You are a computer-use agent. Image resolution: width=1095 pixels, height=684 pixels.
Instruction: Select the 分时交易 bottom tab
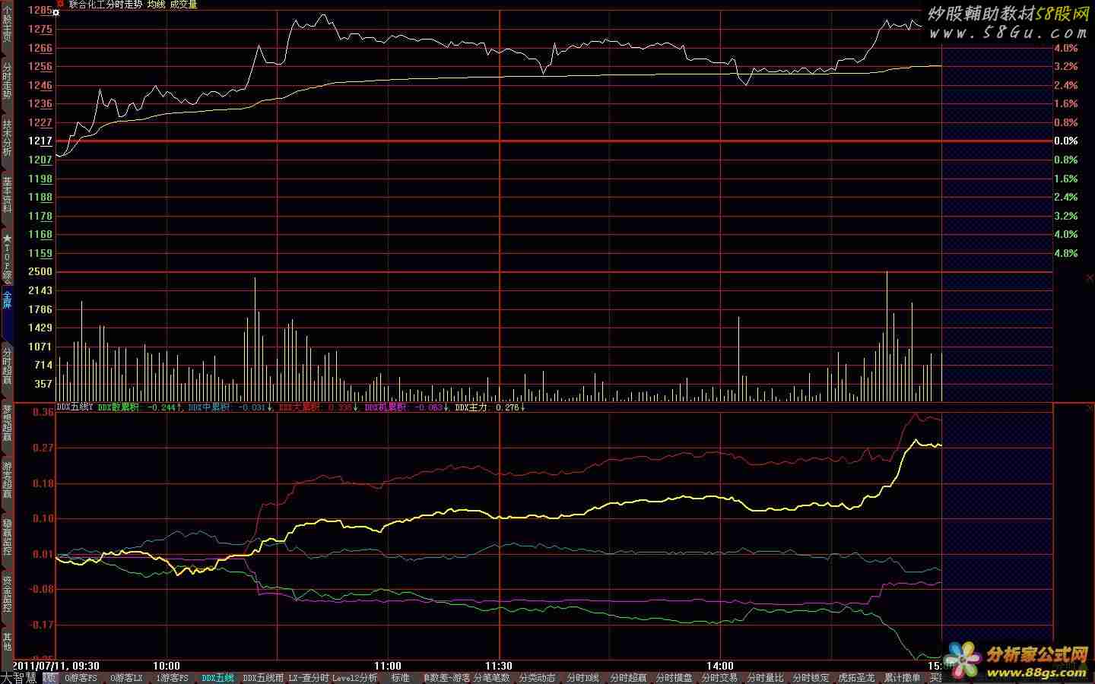719,678
